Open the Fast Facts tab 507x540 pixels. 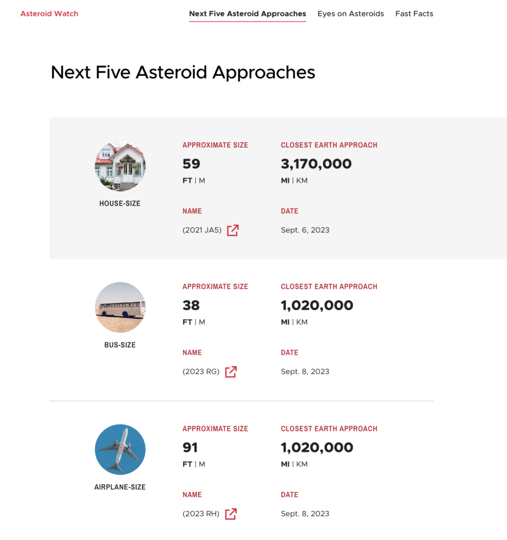[x=414, y=14]
